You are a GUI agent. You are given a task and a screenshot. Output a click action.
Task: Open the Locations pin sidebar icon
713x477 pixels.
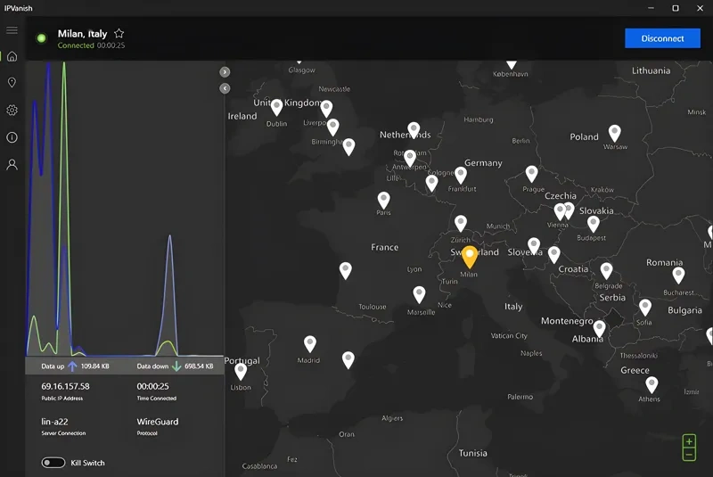coord(12,82)
